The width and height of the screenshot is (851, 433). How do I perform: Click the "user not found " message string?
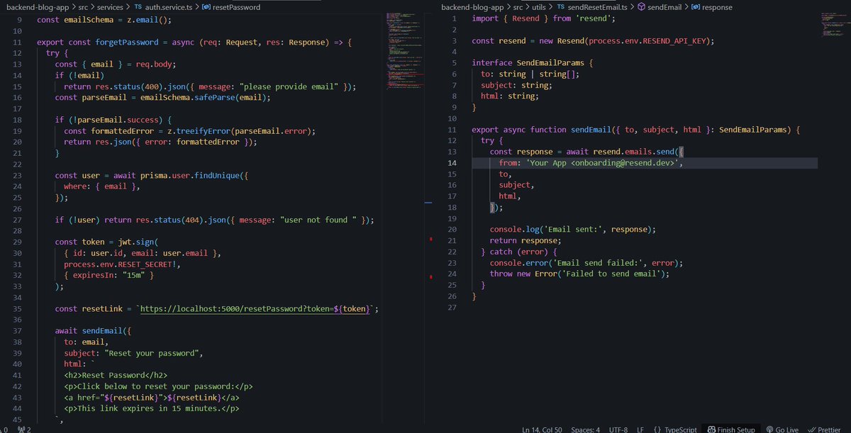tap(318, 220)
